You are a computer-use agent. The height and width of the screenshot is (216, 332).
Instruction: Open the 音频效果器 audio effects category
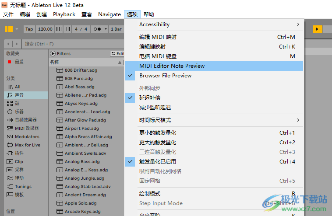25,120
